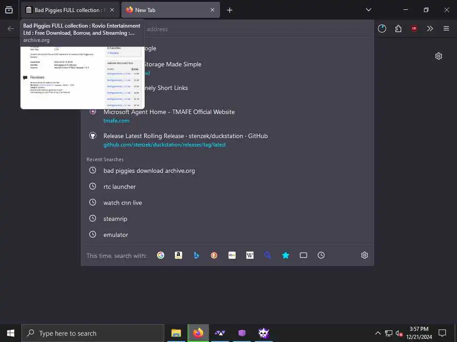Close the New Tab tab

(x=212, y=10)
